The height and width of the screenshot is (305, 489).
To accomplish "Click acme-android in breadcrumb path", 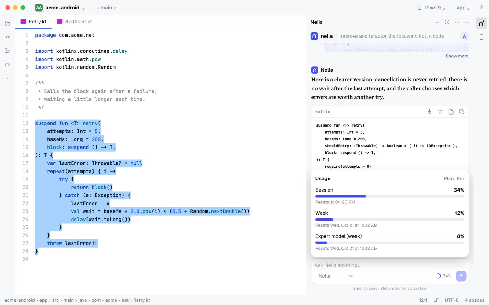I will 20,300.
